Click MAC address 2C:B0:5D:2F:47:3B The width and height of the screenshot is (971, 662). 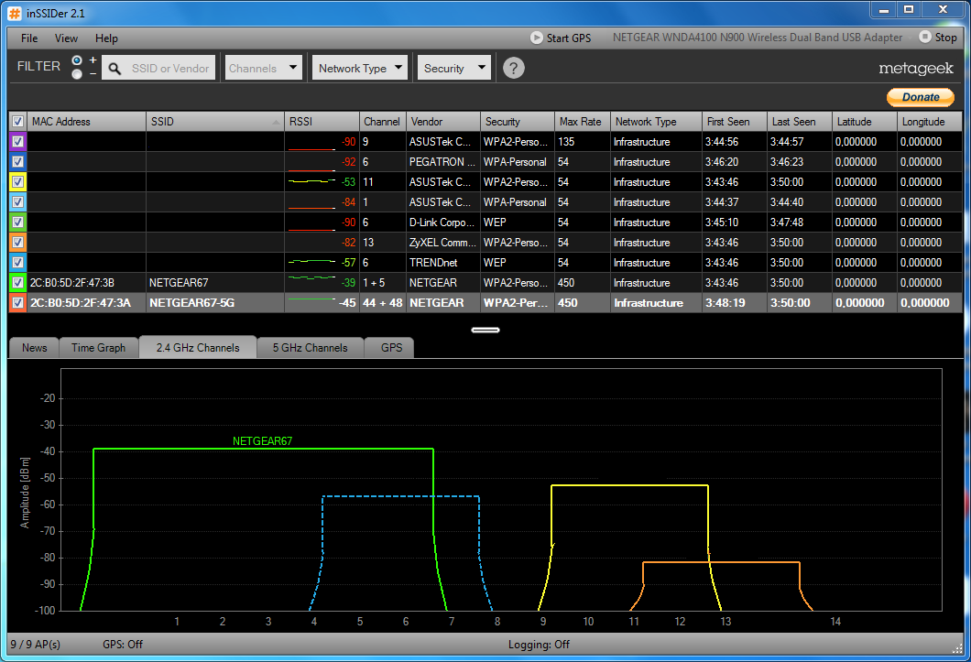pos(72,283)
